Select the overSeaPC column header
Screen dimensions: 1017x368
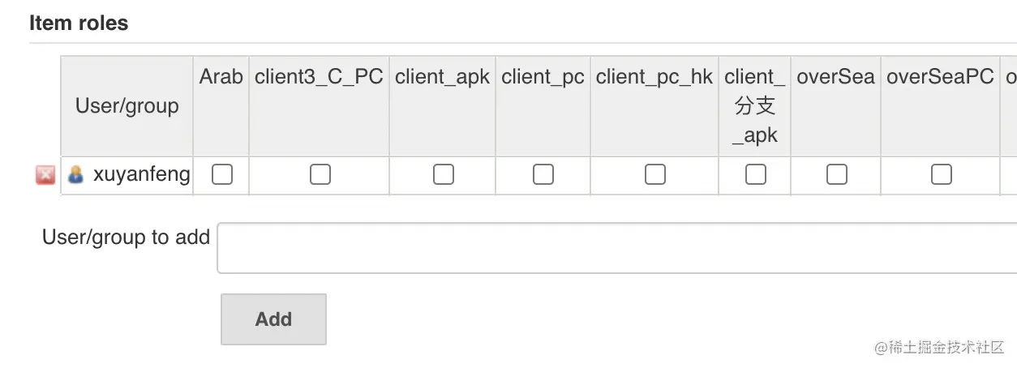pyautogui.click(x=940, y=77)
